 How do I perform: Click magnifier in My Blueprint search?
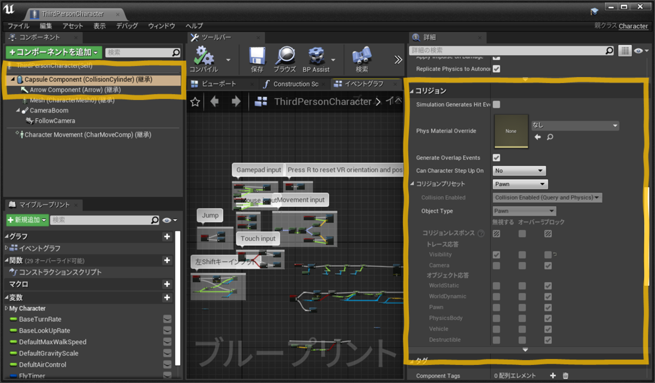(x=155, y=220)
